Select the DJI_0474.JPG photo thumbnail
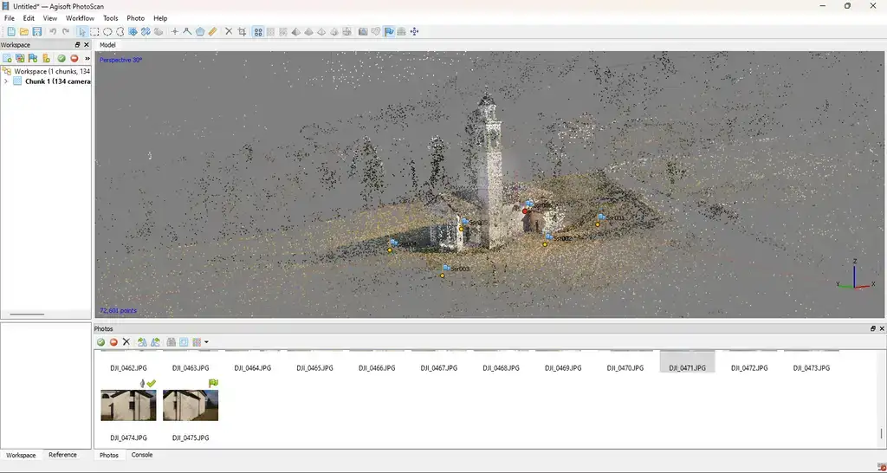887x473 pixels. pyautogui.click(x=128, y=405)
